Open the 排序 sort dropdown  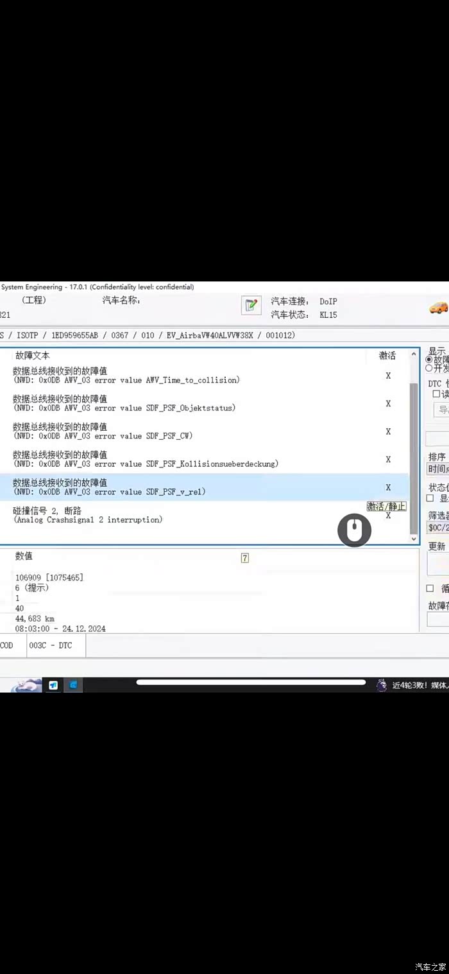pos(438,469)
